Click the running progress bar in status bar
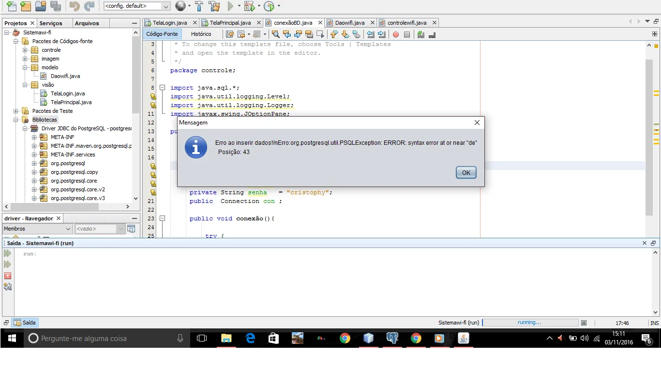This screenshot has height=372, width=661. pyautogui.click(x=530, y=323)
